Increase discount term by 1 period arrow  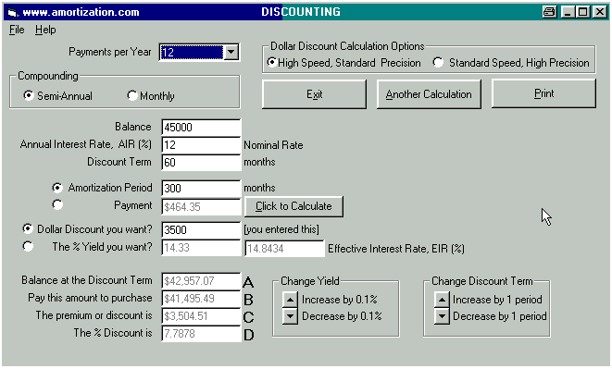click(442, 300)
